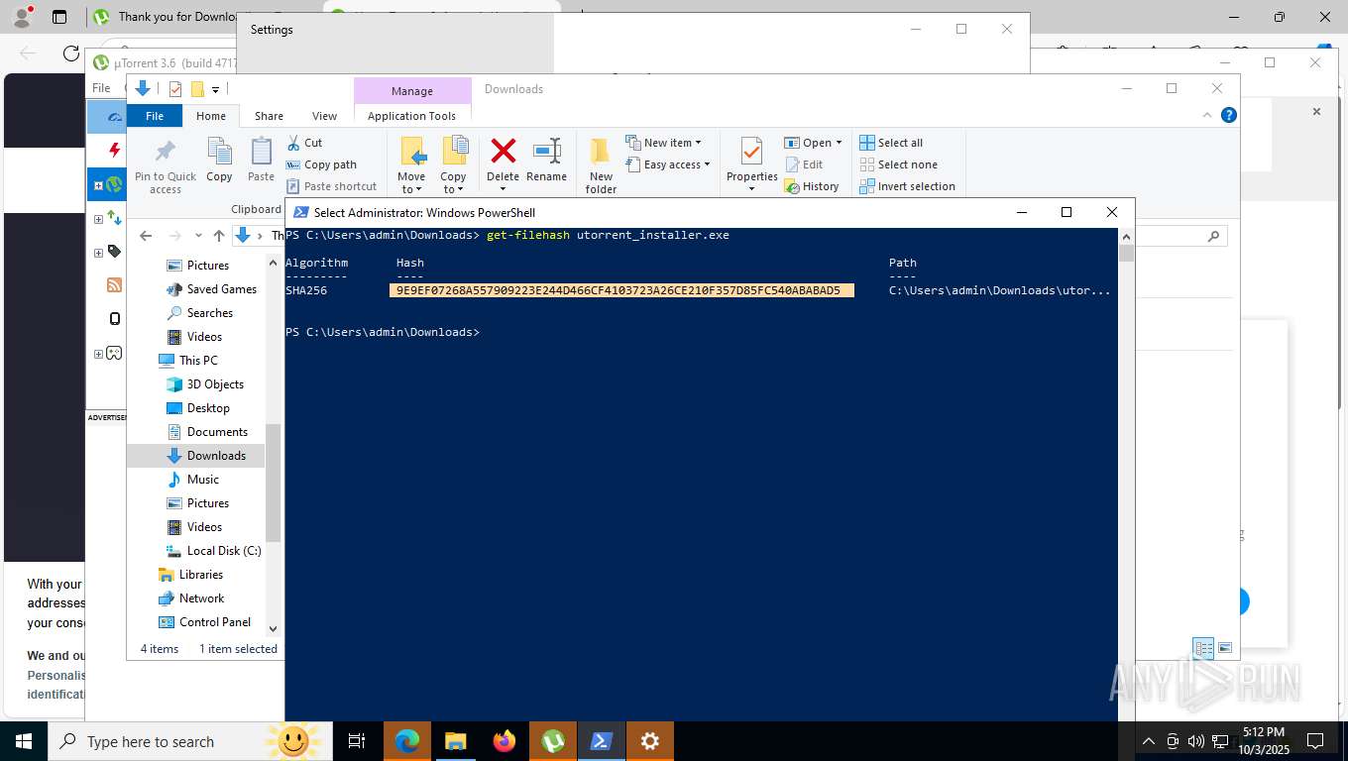
Task: Click the Copy to icon
Action: tap(454, 152)
